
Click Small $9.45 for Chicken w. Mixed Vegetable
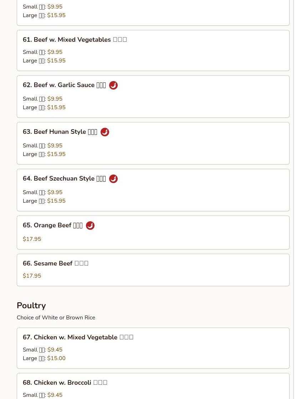[42, 350]
